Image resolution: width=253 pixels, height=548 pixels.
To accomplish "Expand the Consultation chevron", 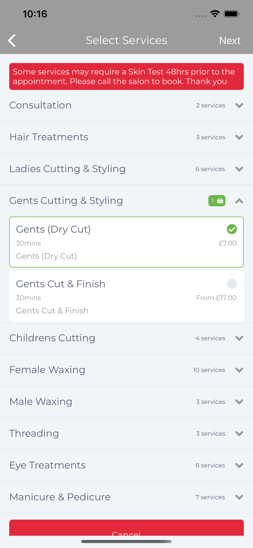I will (x=239, y=105).
